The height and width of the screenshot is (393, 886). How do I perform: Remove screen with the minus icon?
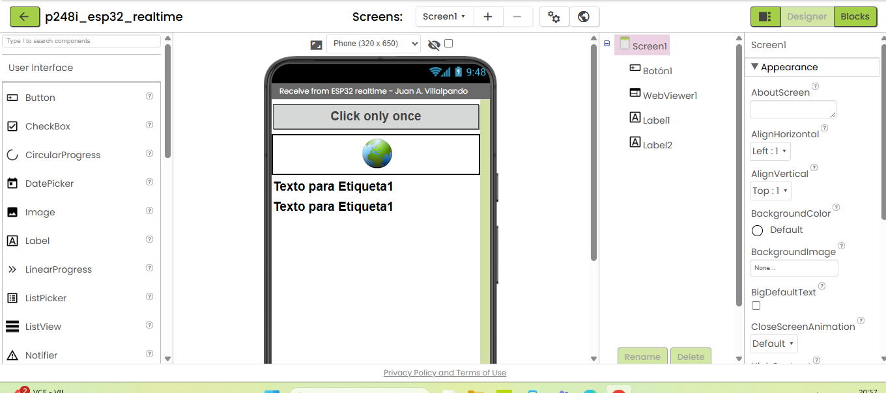pyautogui.click(x=517, y=17)
